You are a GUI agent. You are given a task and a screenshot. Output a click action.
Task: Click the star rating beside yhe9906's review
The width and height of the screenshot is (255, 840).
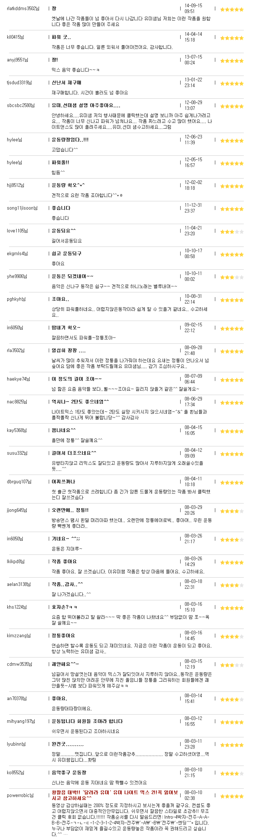click(x=232, y=277)
